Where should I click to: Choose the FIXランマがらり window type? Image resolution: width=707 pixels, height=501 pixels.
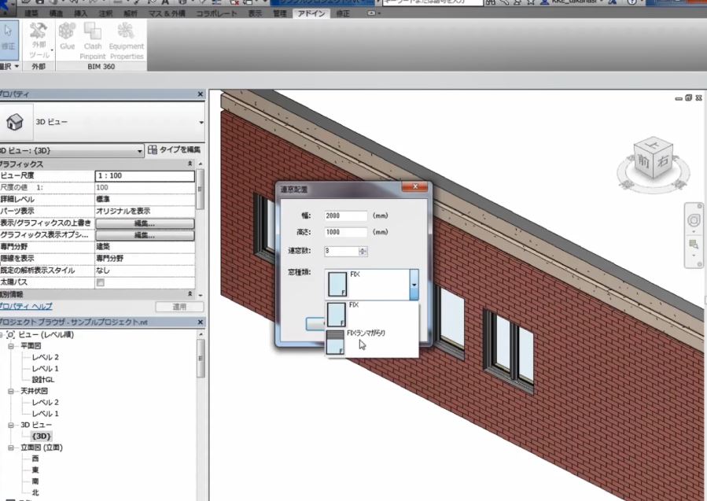[x=371, y=340]
